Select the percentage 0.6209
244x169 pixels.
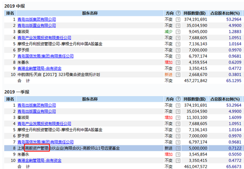(235, 62)
